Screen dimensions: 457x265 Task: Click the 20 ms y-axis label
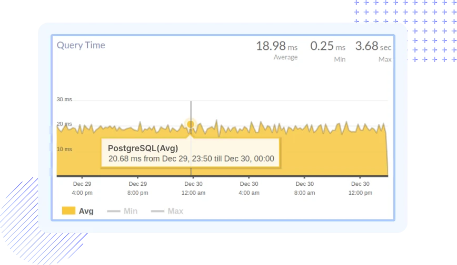pyautogui.click(x=64, y=124)
